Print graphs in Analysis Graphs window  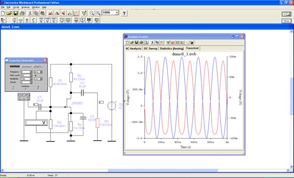[141, 42]
